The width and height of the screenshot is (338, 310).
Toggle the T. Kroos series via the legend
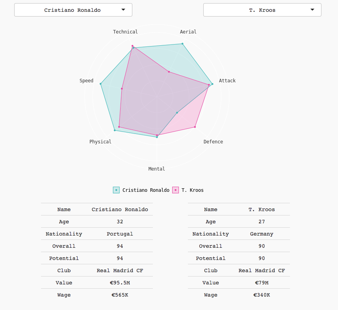(188, 190)
